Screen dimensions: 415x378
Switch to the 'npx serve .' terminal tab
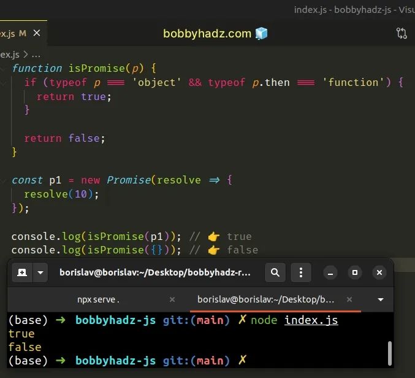pos(98,299)
